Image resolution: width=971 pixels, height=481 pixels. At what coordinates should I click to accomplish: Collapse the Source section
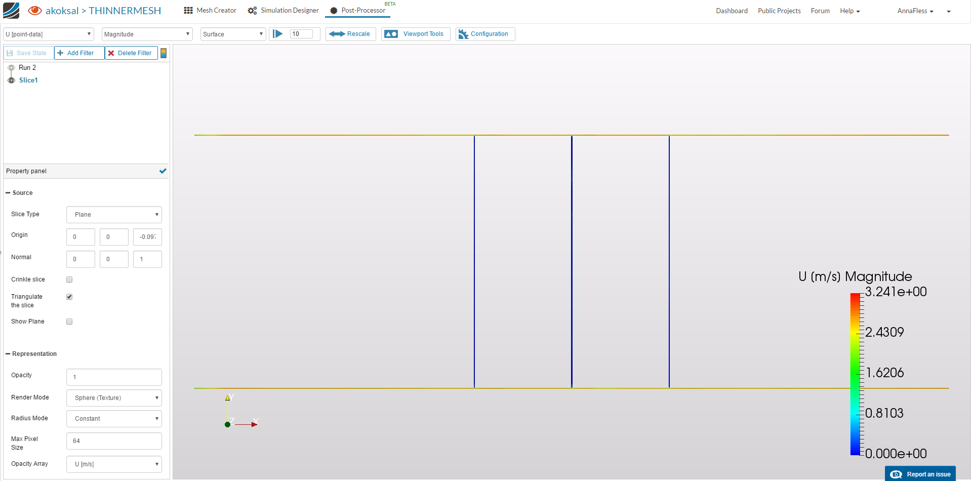click(19, 193)
